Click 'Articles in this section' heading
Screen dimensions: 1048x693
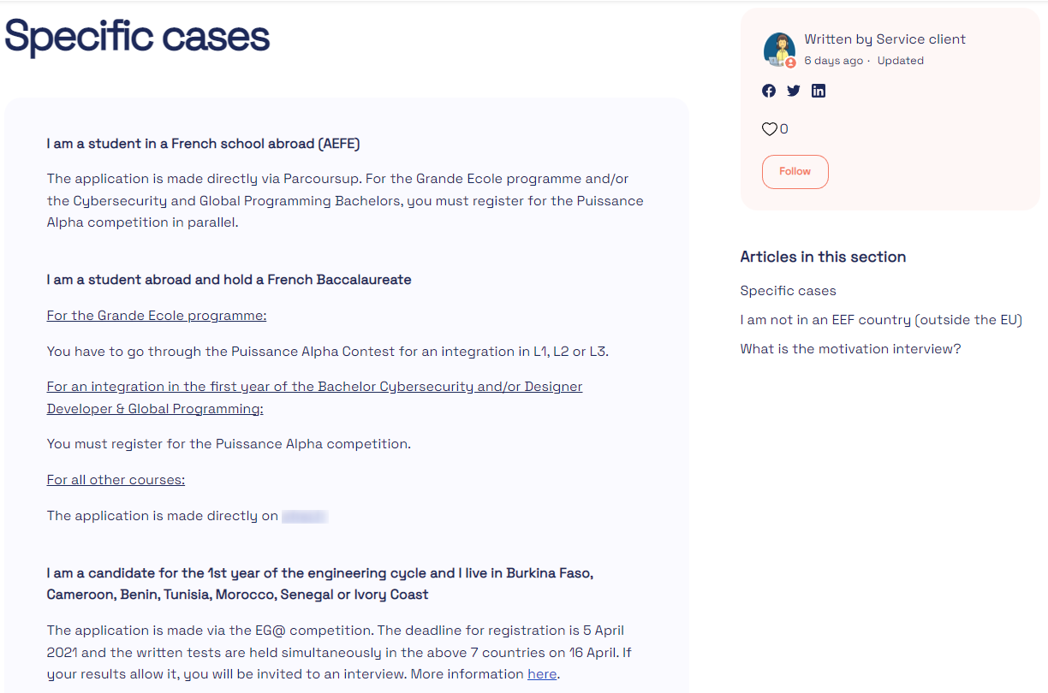(x=823, y=257)
